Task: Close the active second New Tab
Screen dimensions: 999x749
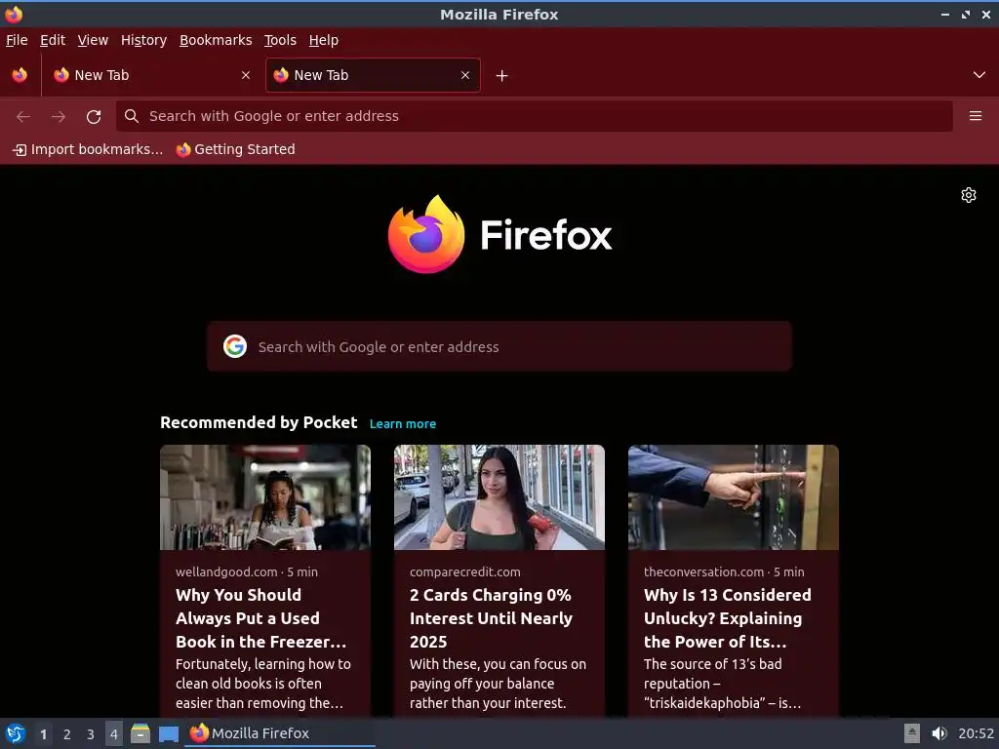Action: (x=465, y=75)
